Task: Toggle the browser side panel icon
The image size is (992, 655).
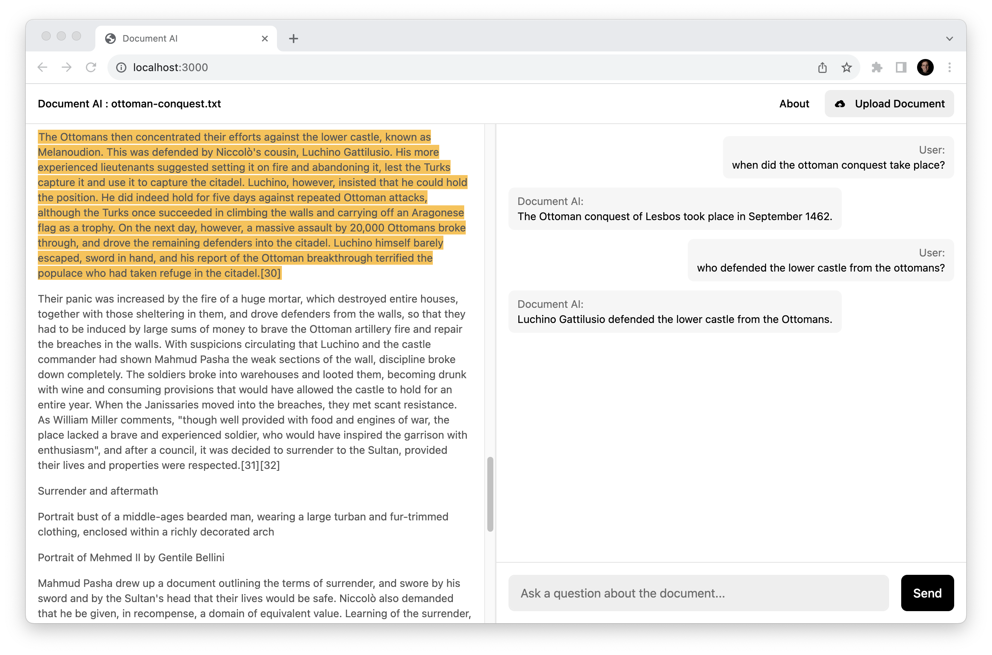Action: coord(901,67)
